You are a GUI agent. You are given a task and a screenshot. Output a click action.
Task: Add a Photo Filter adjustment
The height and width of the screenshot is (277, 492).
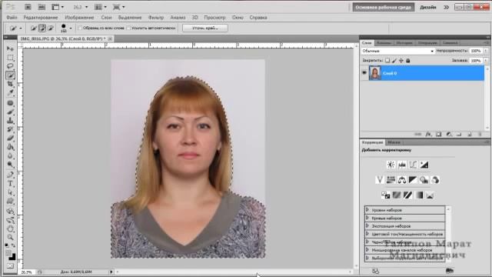tap(424, 180)
